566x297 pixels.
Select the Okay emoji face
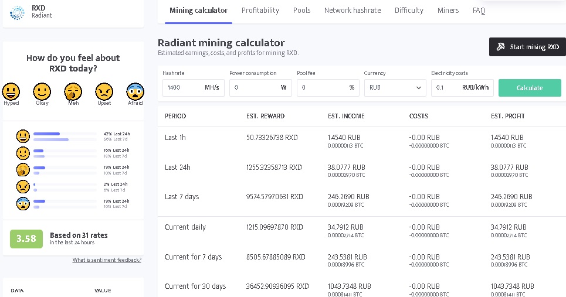click(x=42, y=91)
